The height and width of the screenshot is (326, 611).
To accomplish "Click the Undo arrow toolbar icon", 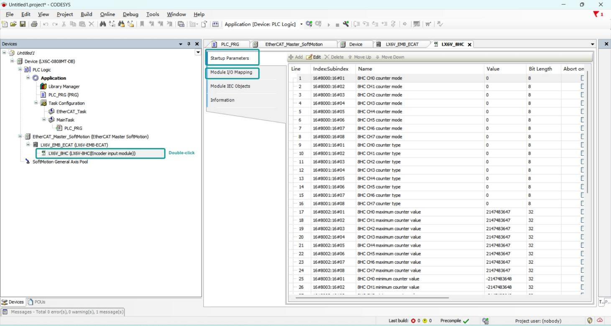I will (45, 24).
